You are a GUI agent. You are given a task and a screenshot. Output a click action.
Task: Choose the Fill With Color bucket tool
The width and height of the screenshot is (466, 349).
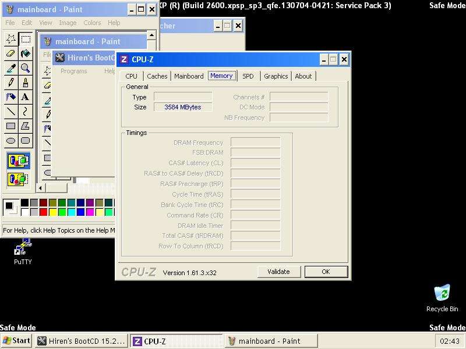coord(25,54)
